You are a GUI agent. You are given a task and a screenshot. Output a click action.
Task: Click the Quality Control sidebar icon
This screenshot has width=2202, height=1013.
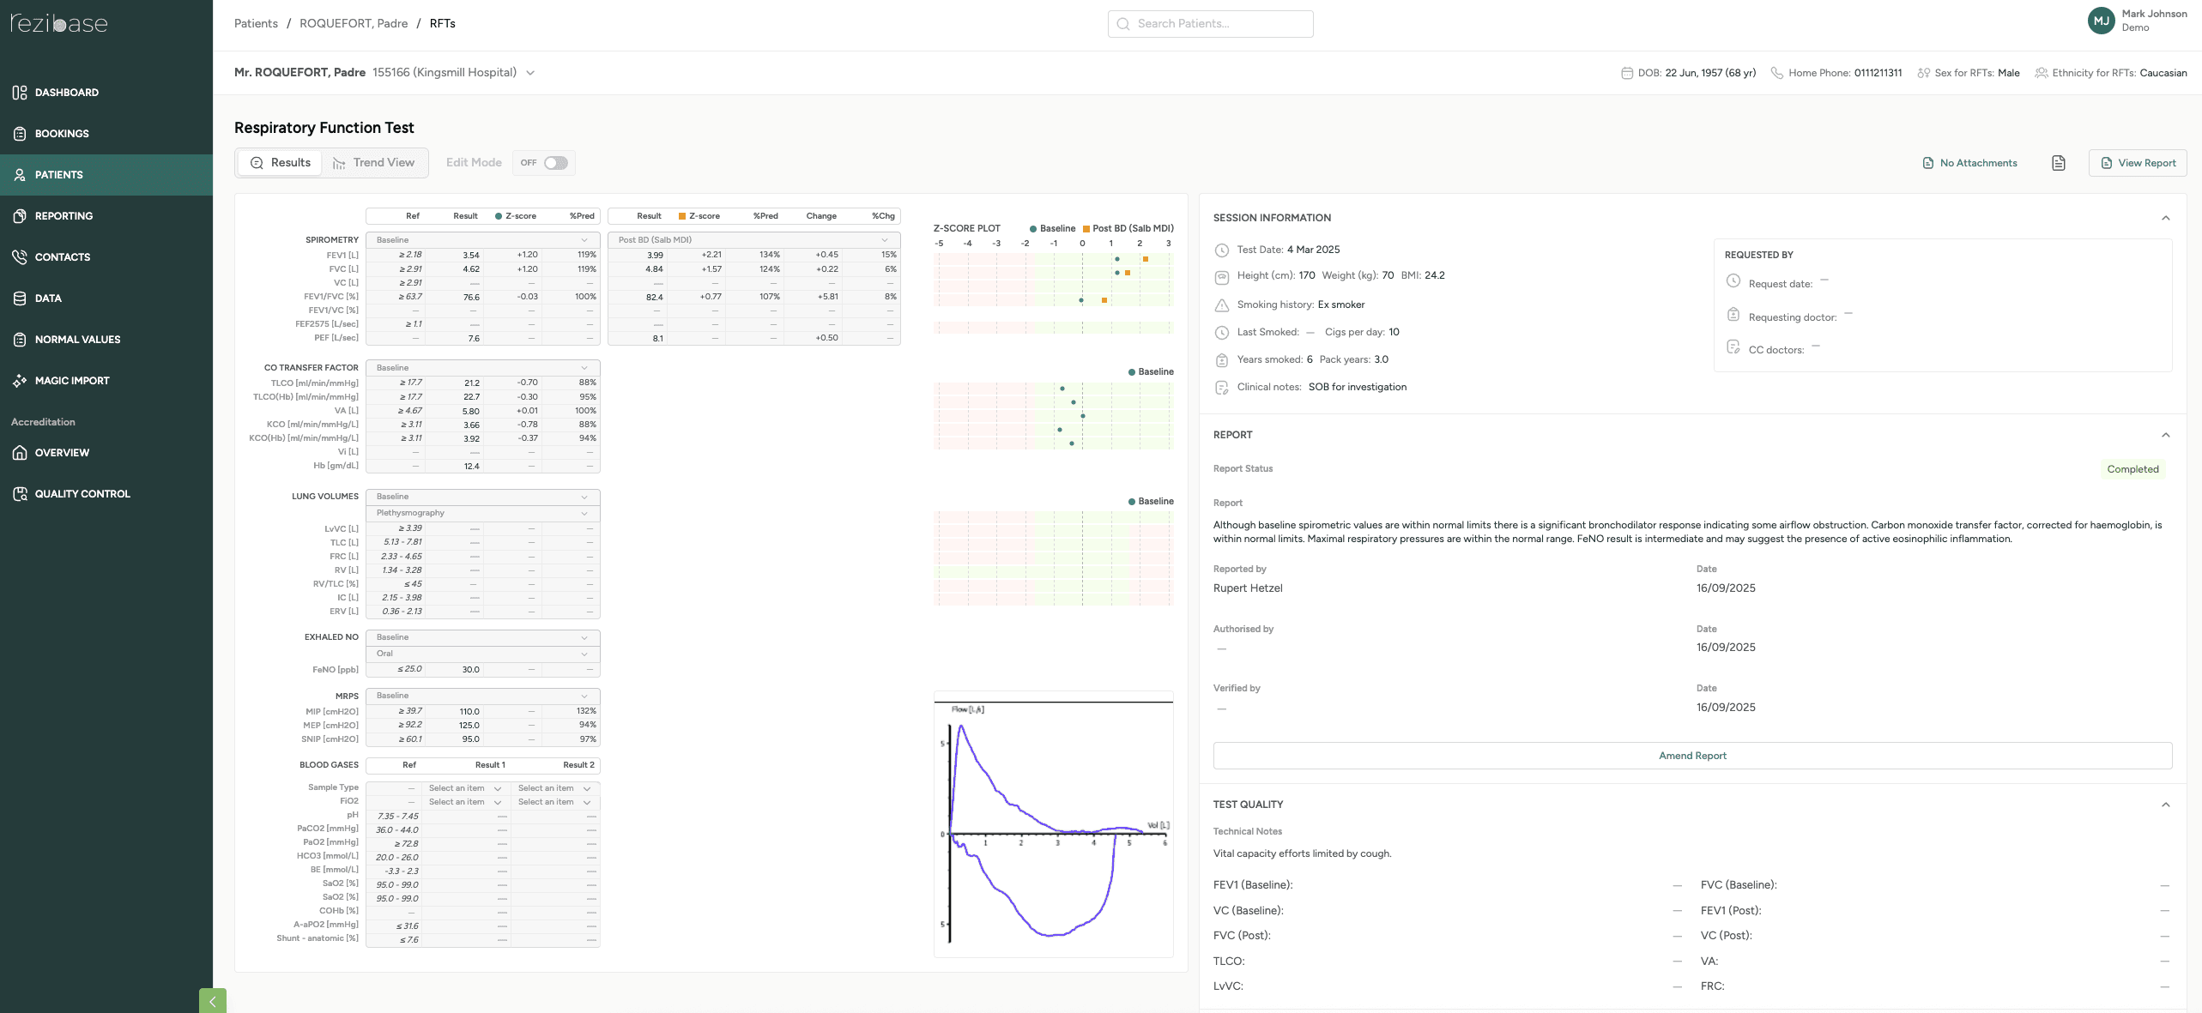[x=20, y=494]
